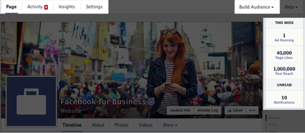Open the Activity Log button

click(x=207, y=110)
